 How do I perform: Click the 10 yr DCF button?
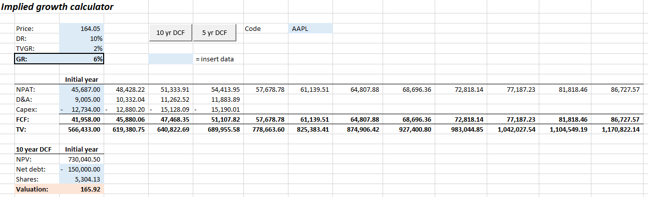(x=171, y=33)
